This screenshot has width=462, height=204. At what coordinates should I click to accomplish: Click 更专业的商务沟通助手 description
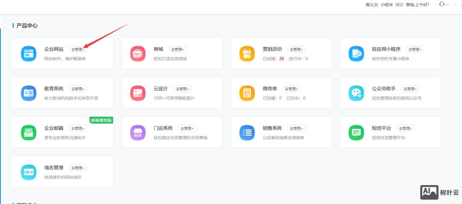(65, 137)
